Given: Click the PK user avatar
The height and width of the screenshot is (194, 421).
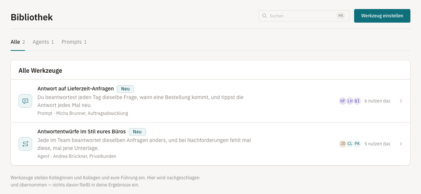Looking at the screenshot, I should [357, 144].
